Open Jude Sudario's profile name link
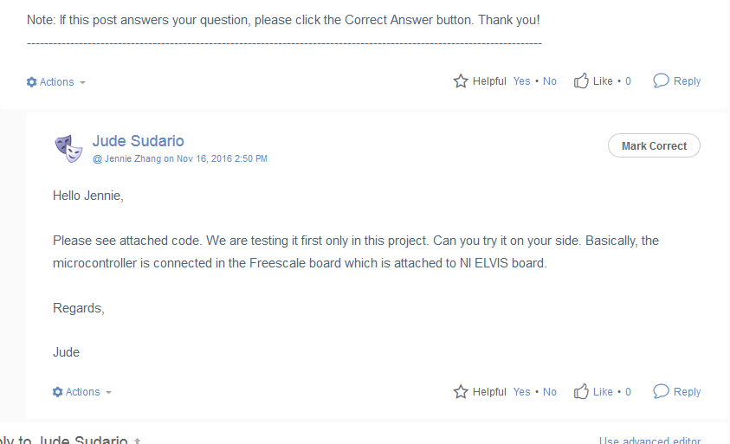Image resolution: width=730 pixels, height=444 pixels. click(138, 141)
